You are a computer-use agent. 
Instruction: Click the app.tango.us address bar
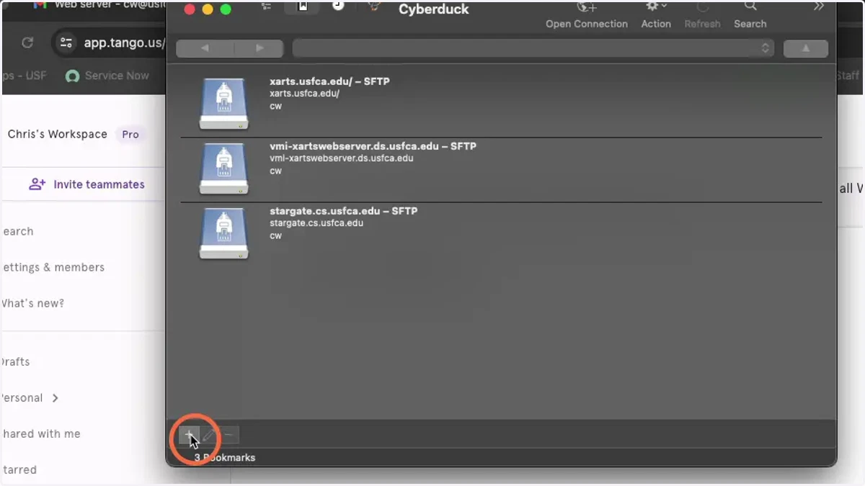point(125,42)
